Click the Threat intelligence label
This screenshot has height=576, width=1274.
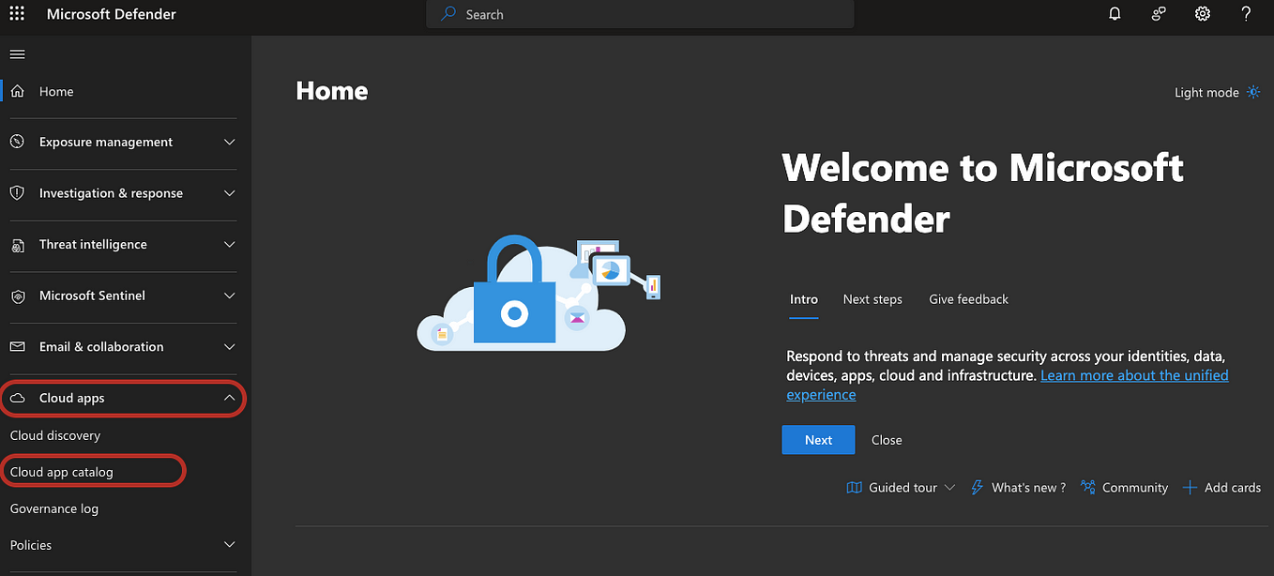pyautogui.click(x=93, y=244)
